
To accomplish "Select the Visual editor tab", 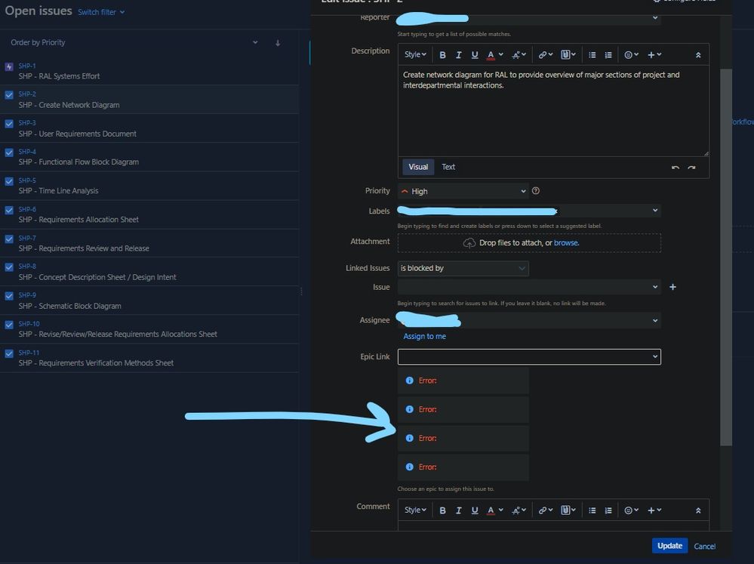I will coord(417,167).
